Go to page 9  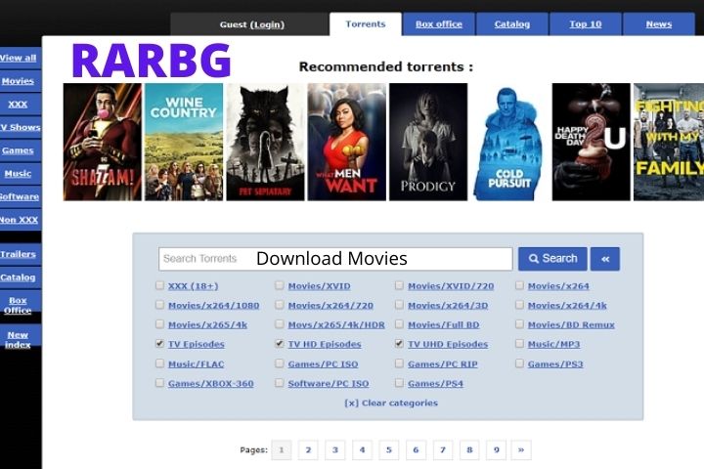496,449
